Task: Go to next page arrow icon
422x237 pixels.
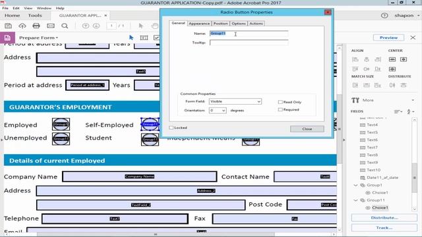Action: 96,26
